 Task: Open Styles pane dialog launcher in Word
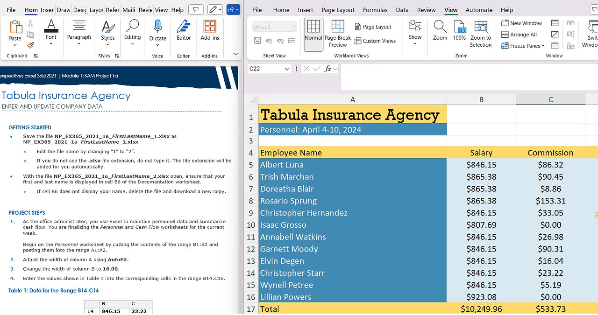(117, 56)
